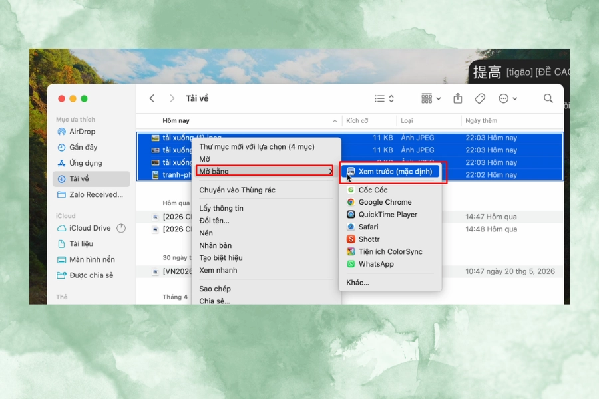Click the 提高 dictionary popup word
Viewport: 599px width, 399px height.
point(487,72)
